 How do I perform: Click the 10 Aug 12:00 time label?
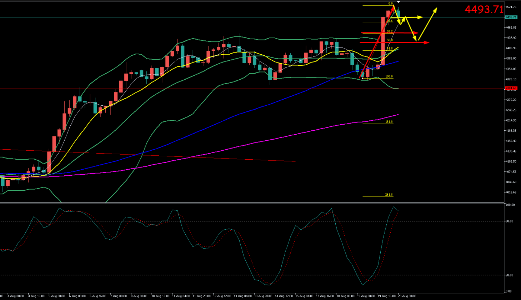coord(160,296)
